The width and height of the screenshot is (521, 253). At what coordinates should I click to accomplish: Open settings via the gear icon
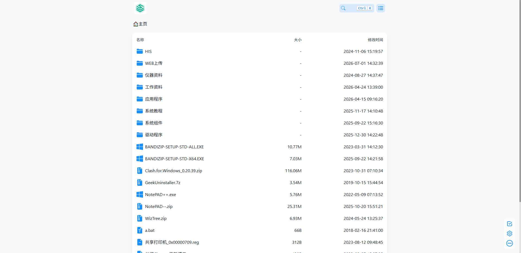pyautogui.click(x=510, y=233)
